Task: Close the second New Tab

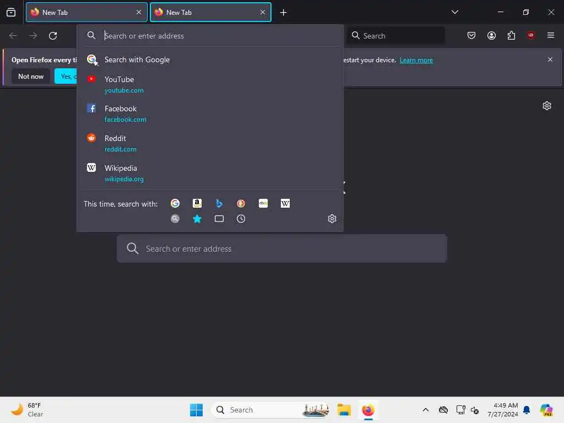Action: [263, 12]
